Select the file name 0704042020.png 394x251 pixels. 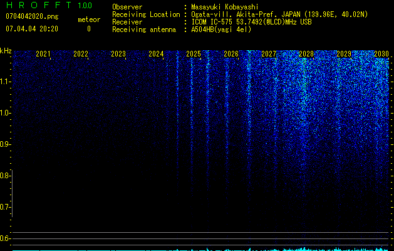[x=32, y=17]
